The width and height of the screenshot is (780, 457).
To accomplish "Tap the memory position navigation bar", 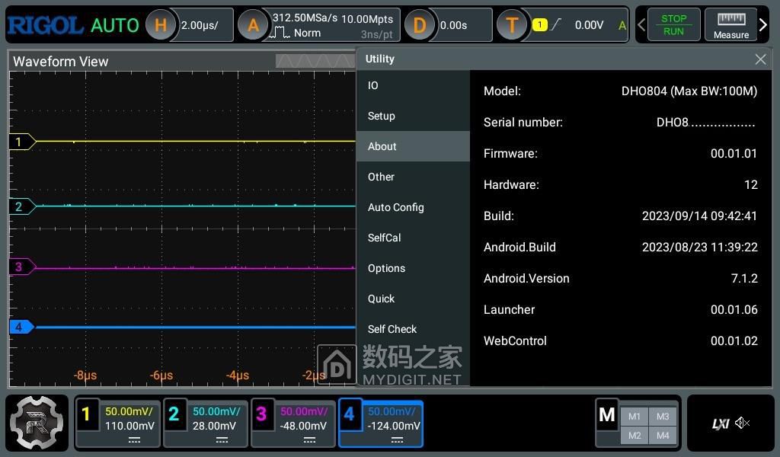I will 316,61.
